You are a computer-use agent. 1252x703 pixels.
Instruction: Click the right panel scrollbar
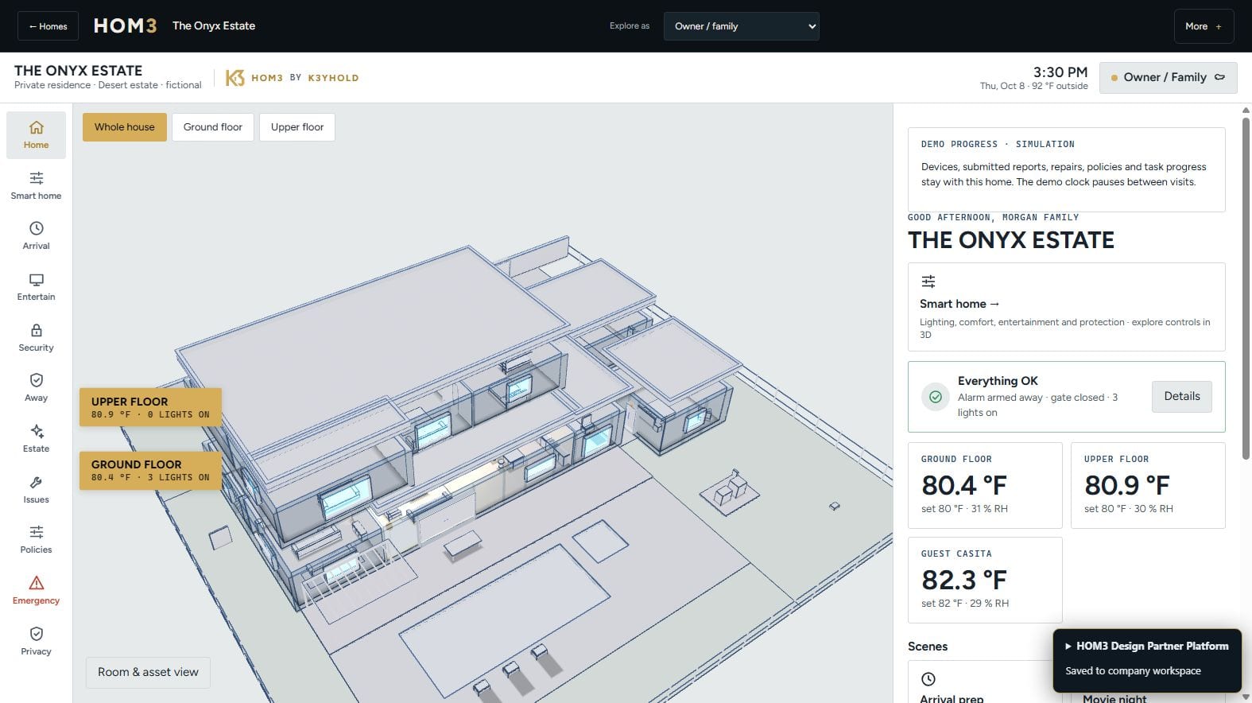(x=1246, y=288)
